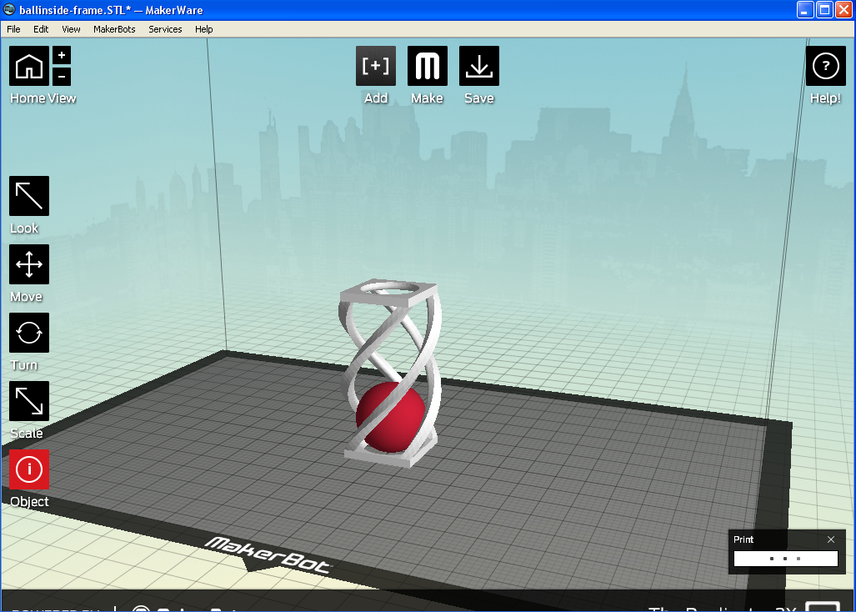Click the MakerWare title bar app icon
Viewport: 856px width, 612px height.
pyautogui.click(x=9, y=9)
